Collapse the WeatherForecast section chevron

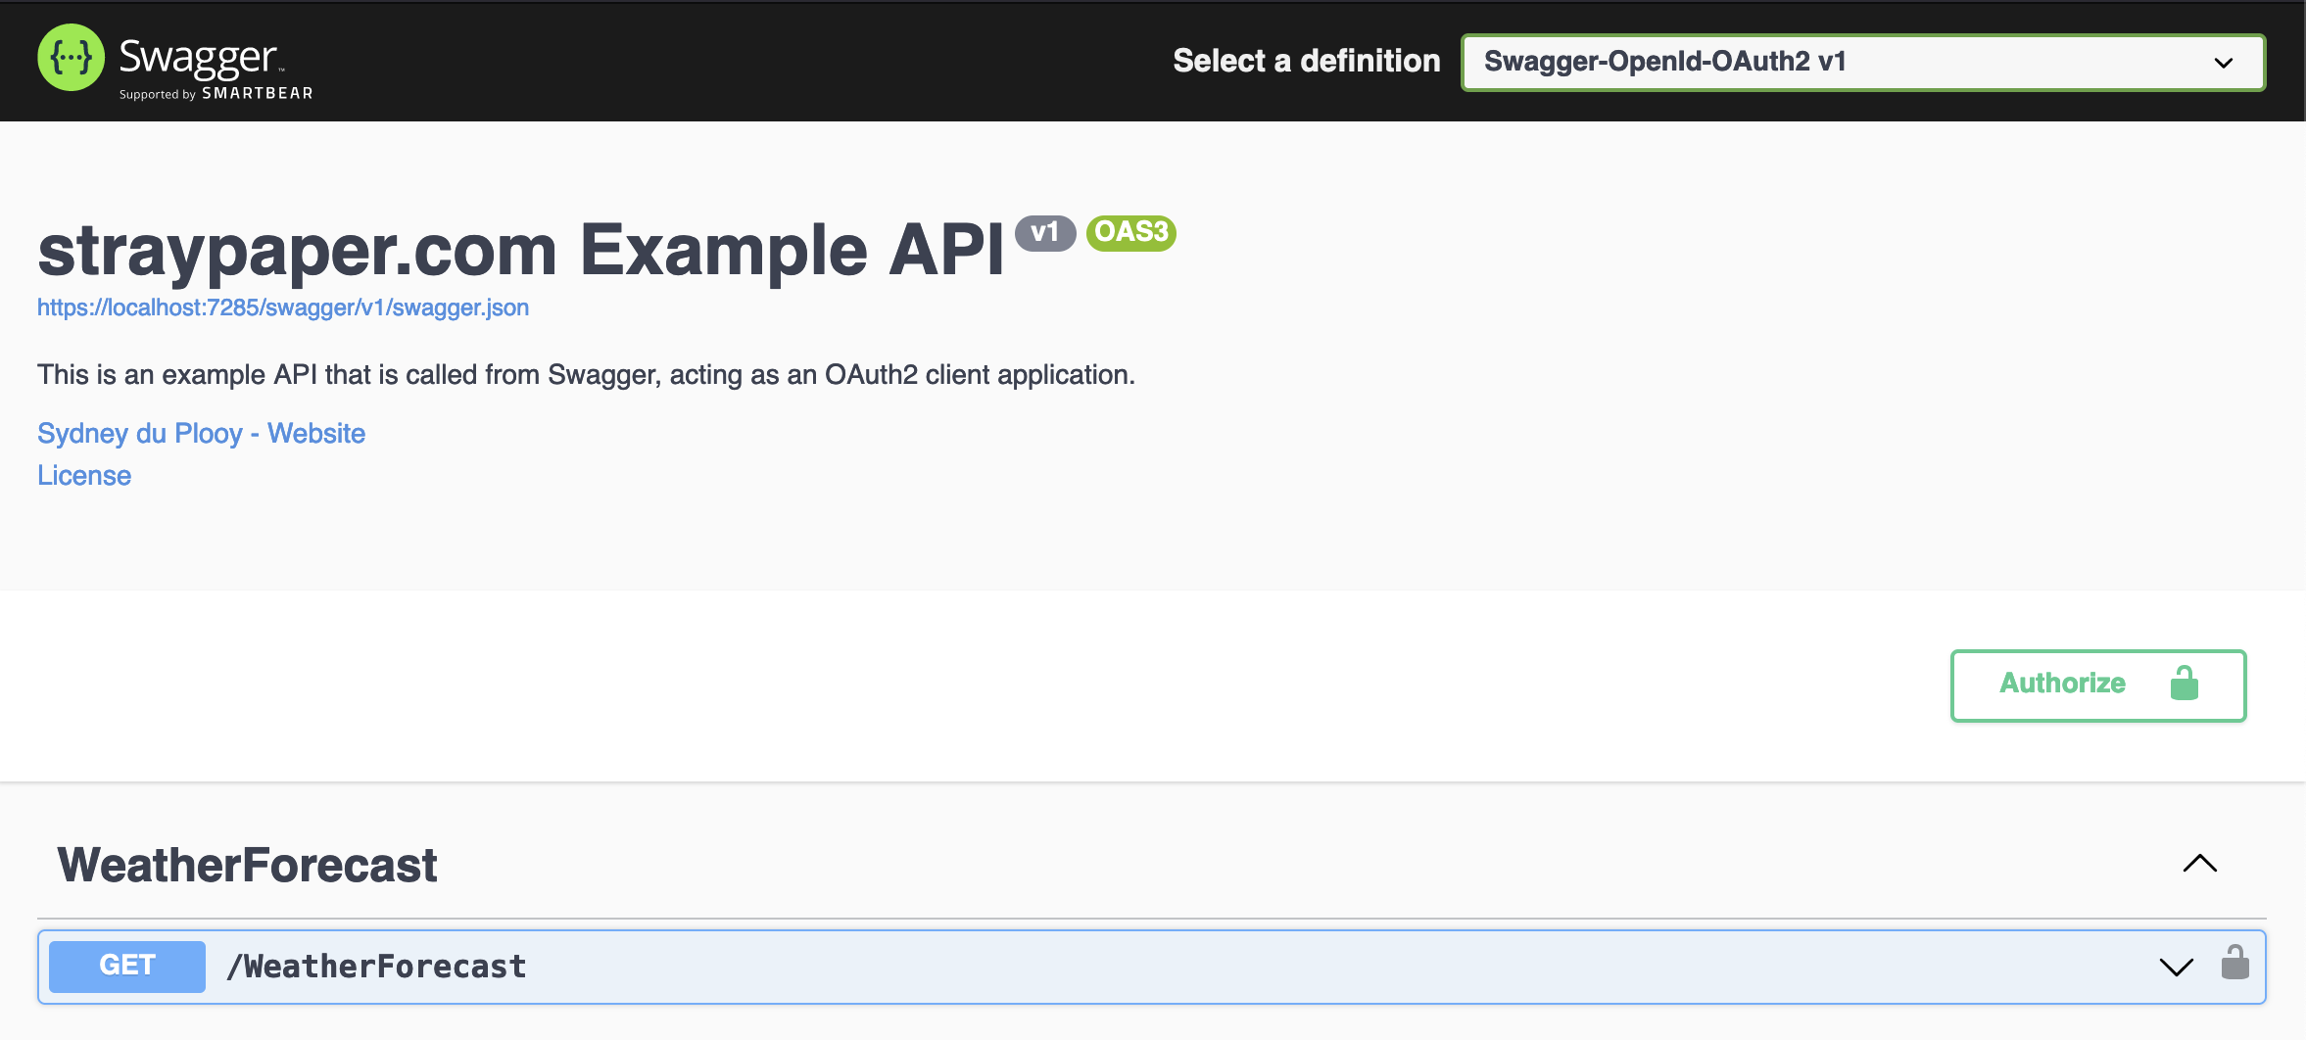click(x=2199, y=864)
